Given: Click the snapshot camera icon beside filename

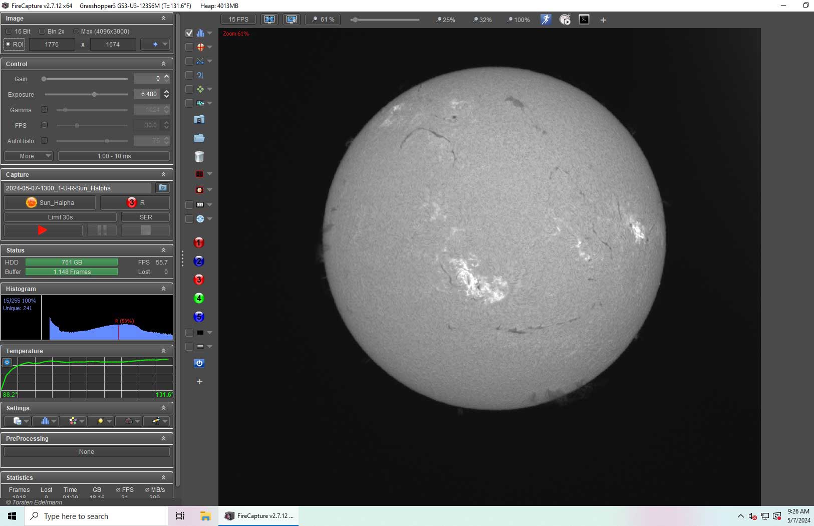Looking at the screenshot, I should coord(163,188).
